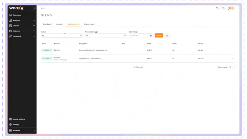The width and height of the screenshot is (247, 139).
Task: Click the Outbound rocket icon
Action: 10,36
